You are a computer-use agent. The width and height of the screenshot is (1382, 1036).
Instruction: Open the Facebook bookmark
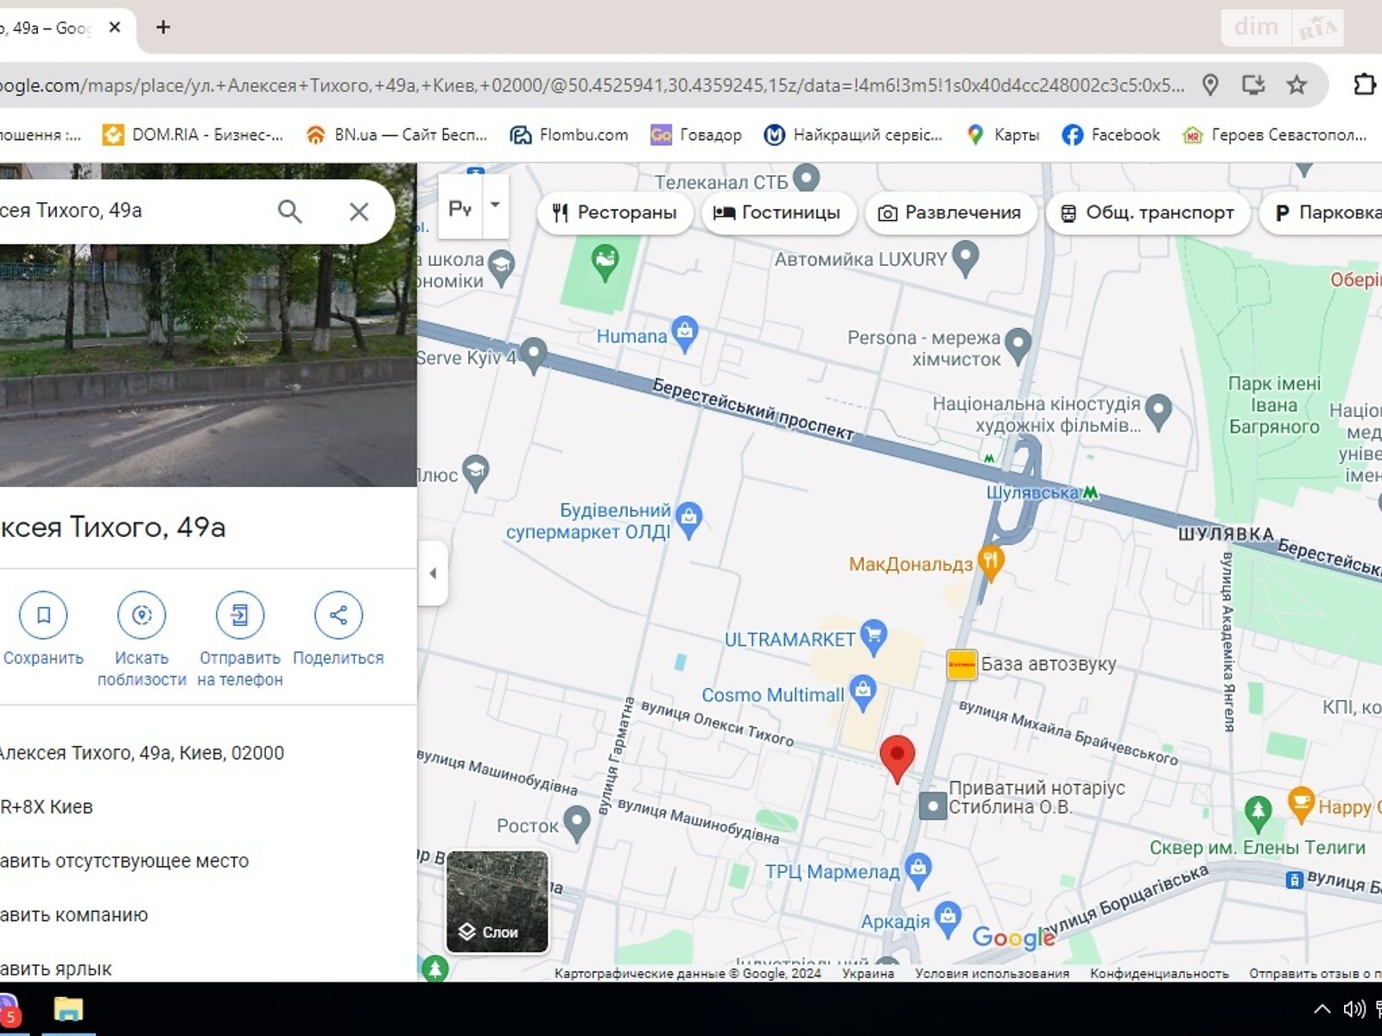click(x=1111, y=135)
